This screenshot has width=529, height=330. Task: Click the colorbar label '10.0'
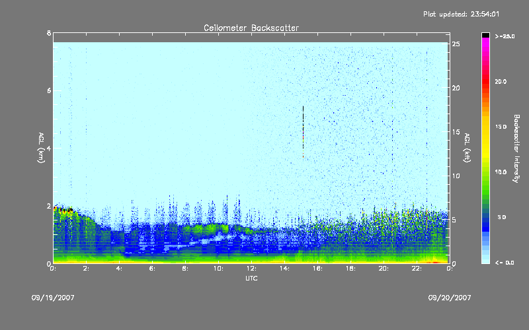click(501, 172)
